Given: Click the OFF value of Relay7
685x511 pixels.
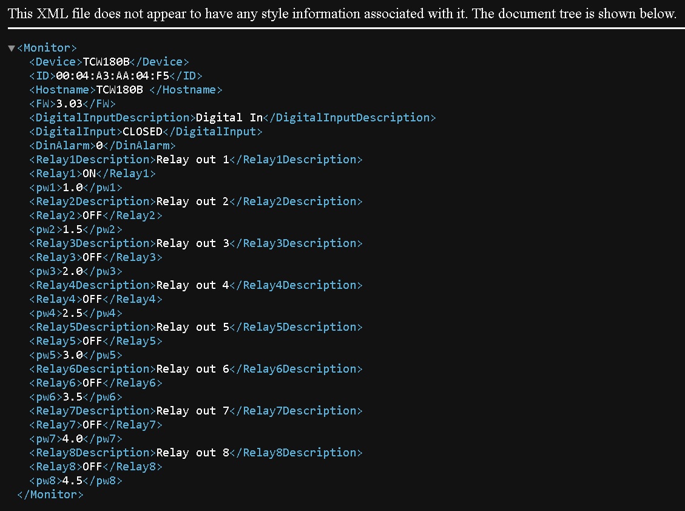Looking at the screenshot, I should (92, 425).
